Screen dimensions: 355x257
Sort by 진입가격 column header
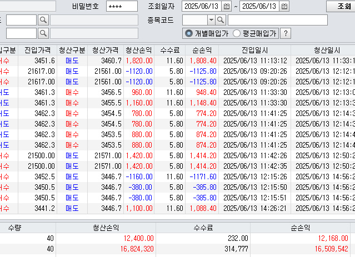click(38, 50)
